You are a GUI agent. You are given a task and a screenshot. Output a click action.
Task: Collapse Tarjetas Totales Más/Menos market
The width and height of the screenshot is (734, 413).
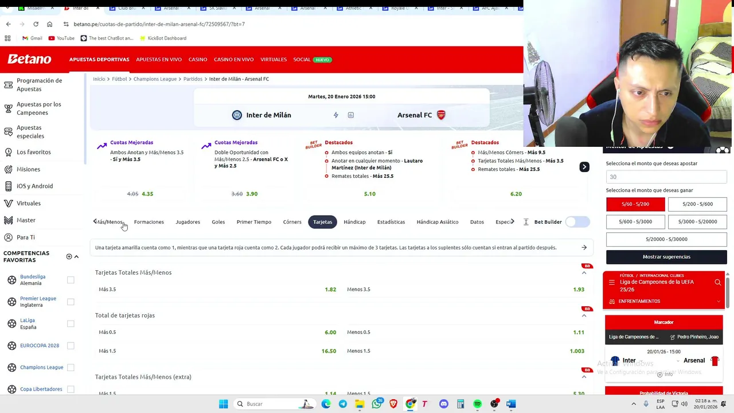(584, 273)
